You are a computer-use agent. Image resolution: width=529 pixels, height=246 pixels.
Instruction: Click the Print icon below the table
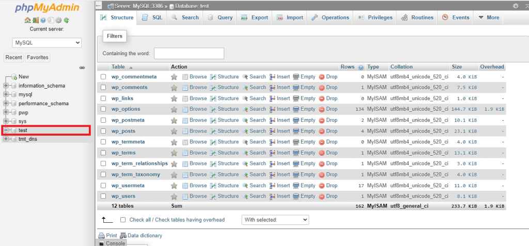(x=101, y=236)
